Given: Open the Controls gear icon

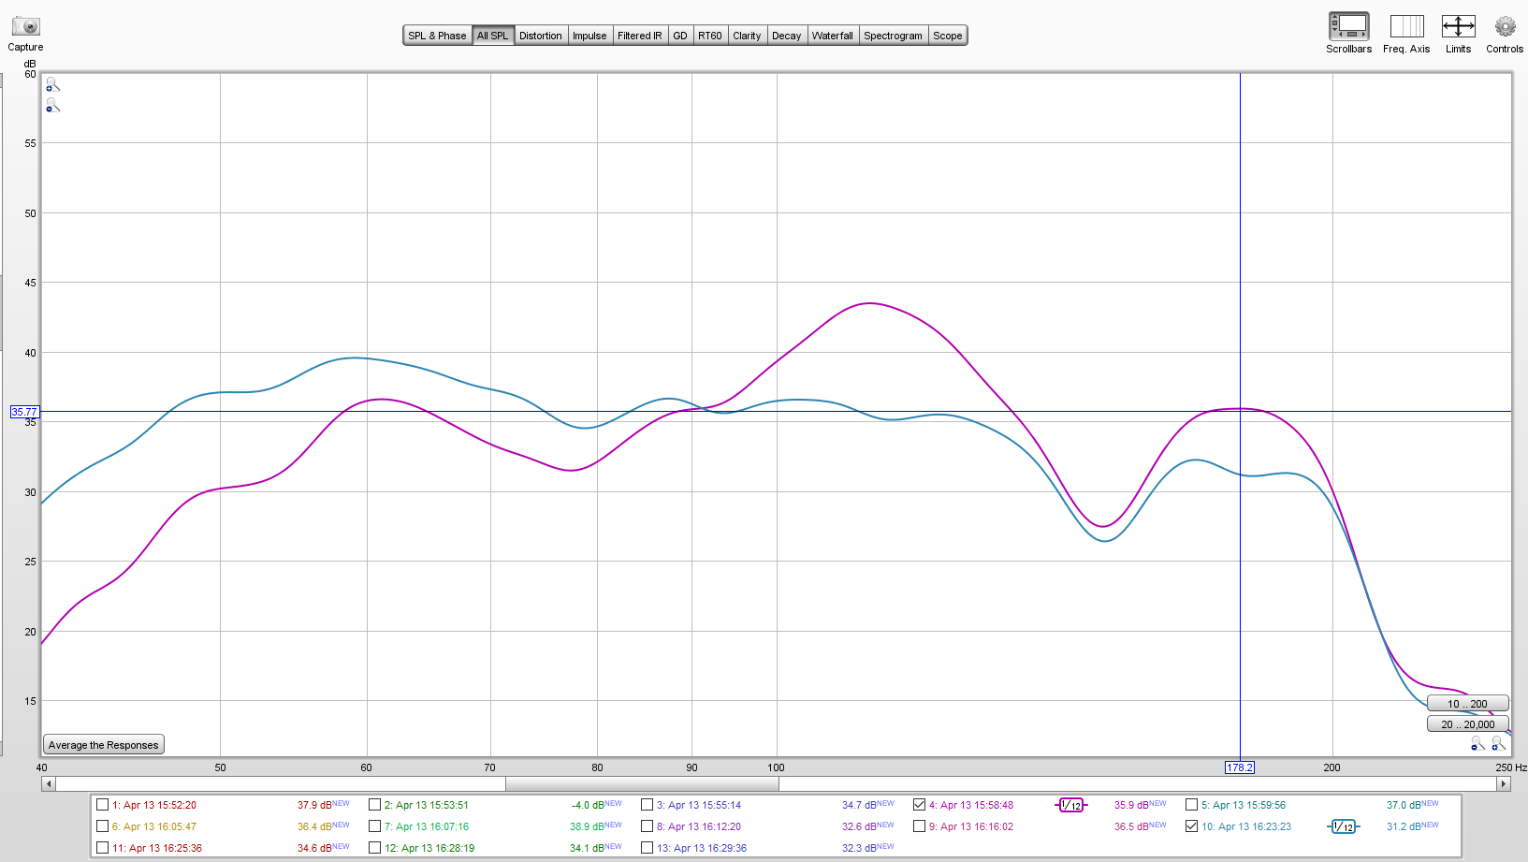Looking at the screenshot, I should pyautogui.click(x=1505, y=26).
